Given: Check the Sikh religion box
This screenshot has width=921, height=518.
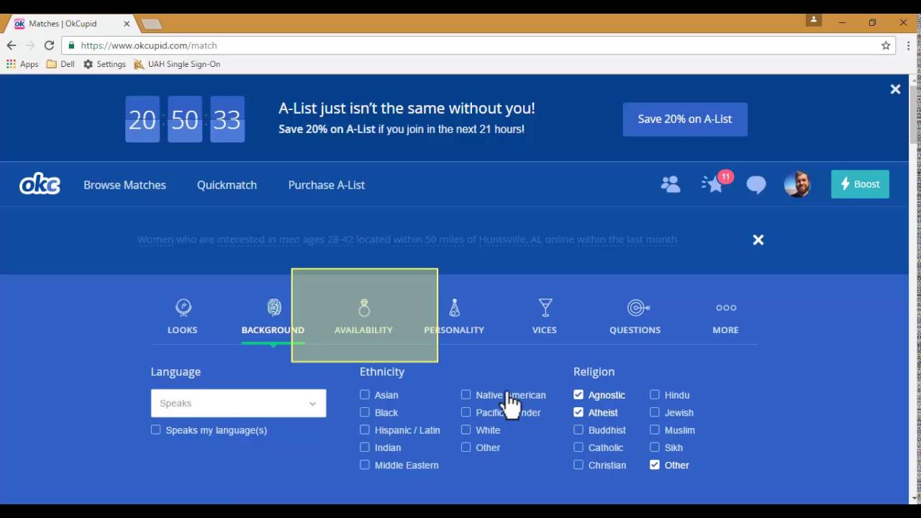Looking at the screenshot, I should (655, 447).
